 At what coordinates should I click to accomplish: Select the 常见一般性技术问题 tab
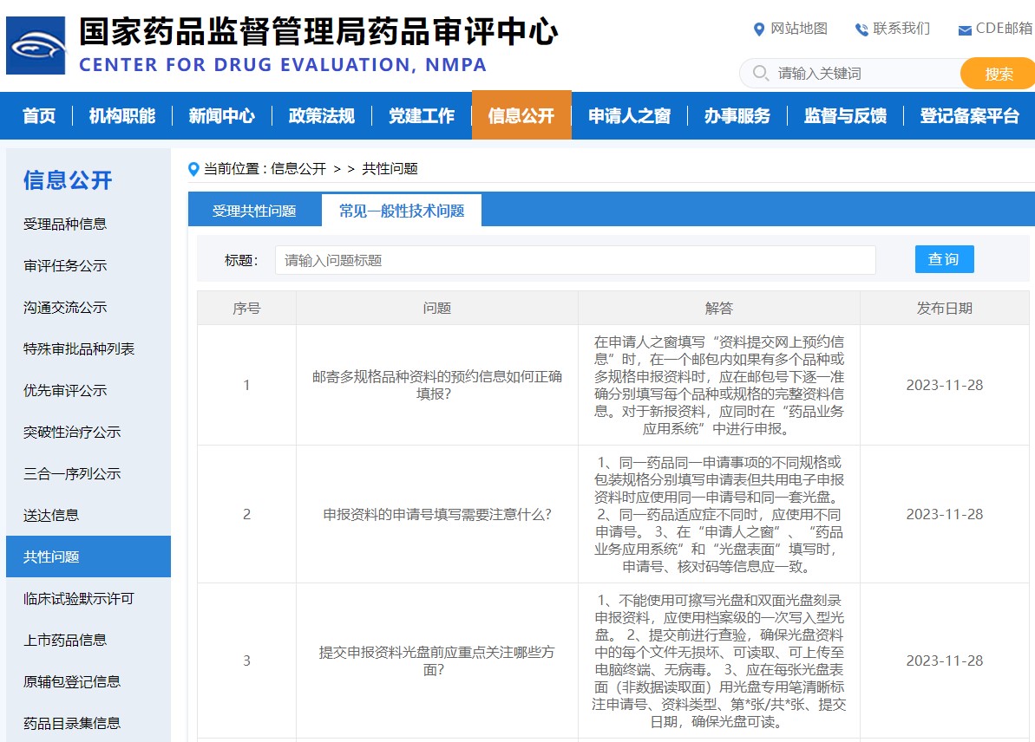(x=402, y=209)
